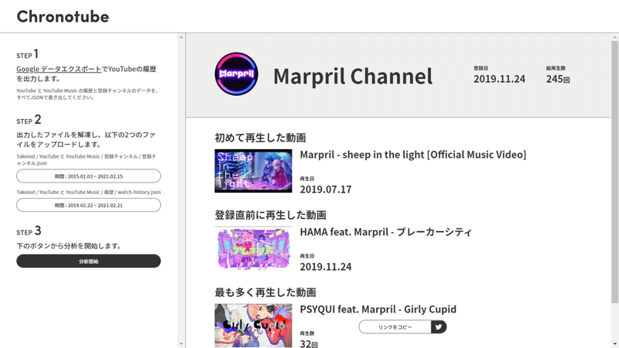Click the STEP 3 heading
The image size is (619, 348).
[29, 230]
